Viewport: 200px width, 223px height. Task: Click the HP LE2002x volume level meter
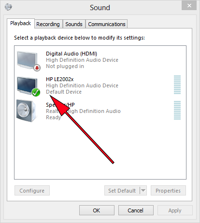click(177, 84)
